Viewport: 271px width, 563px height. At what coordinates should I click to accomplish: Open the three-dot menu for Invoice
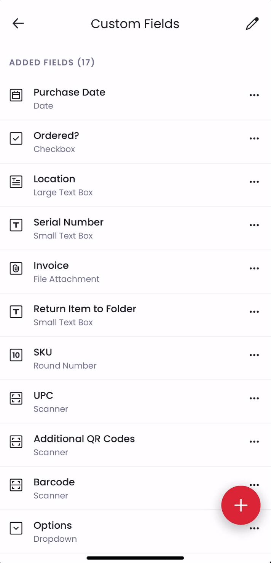254,269
